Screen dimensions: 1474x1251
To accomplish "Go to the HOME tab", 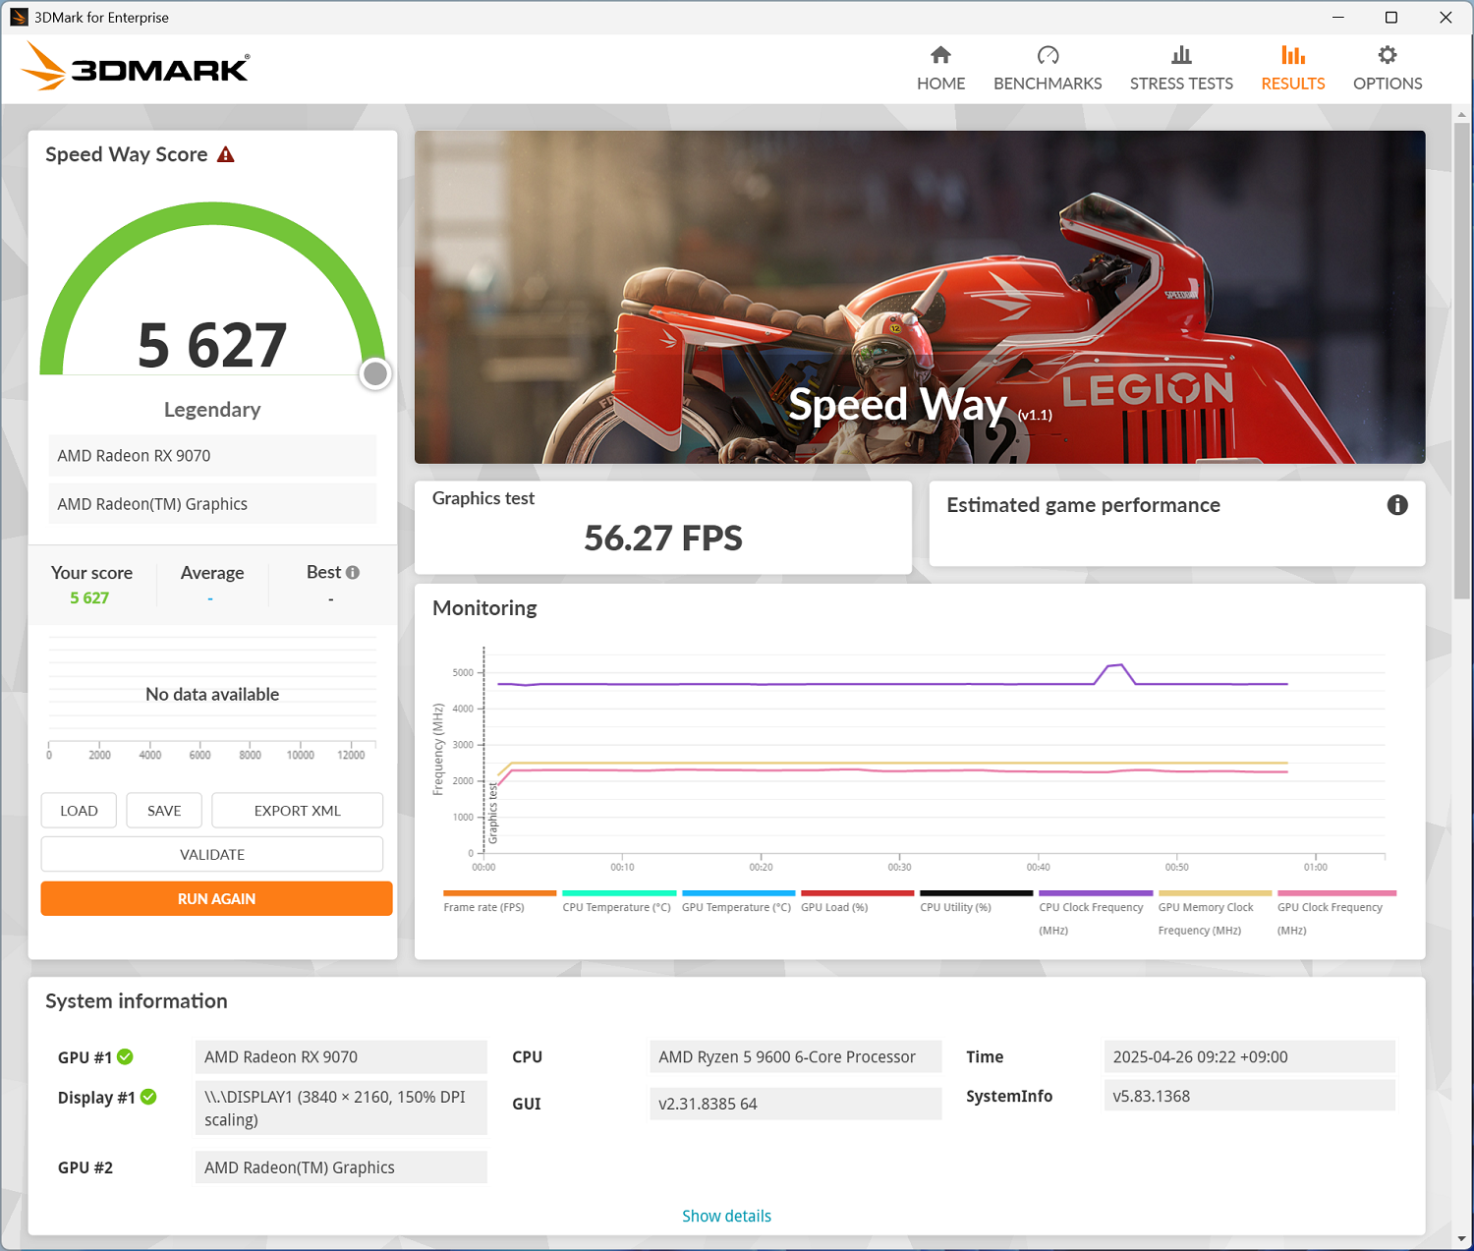I will coord(940,69).
